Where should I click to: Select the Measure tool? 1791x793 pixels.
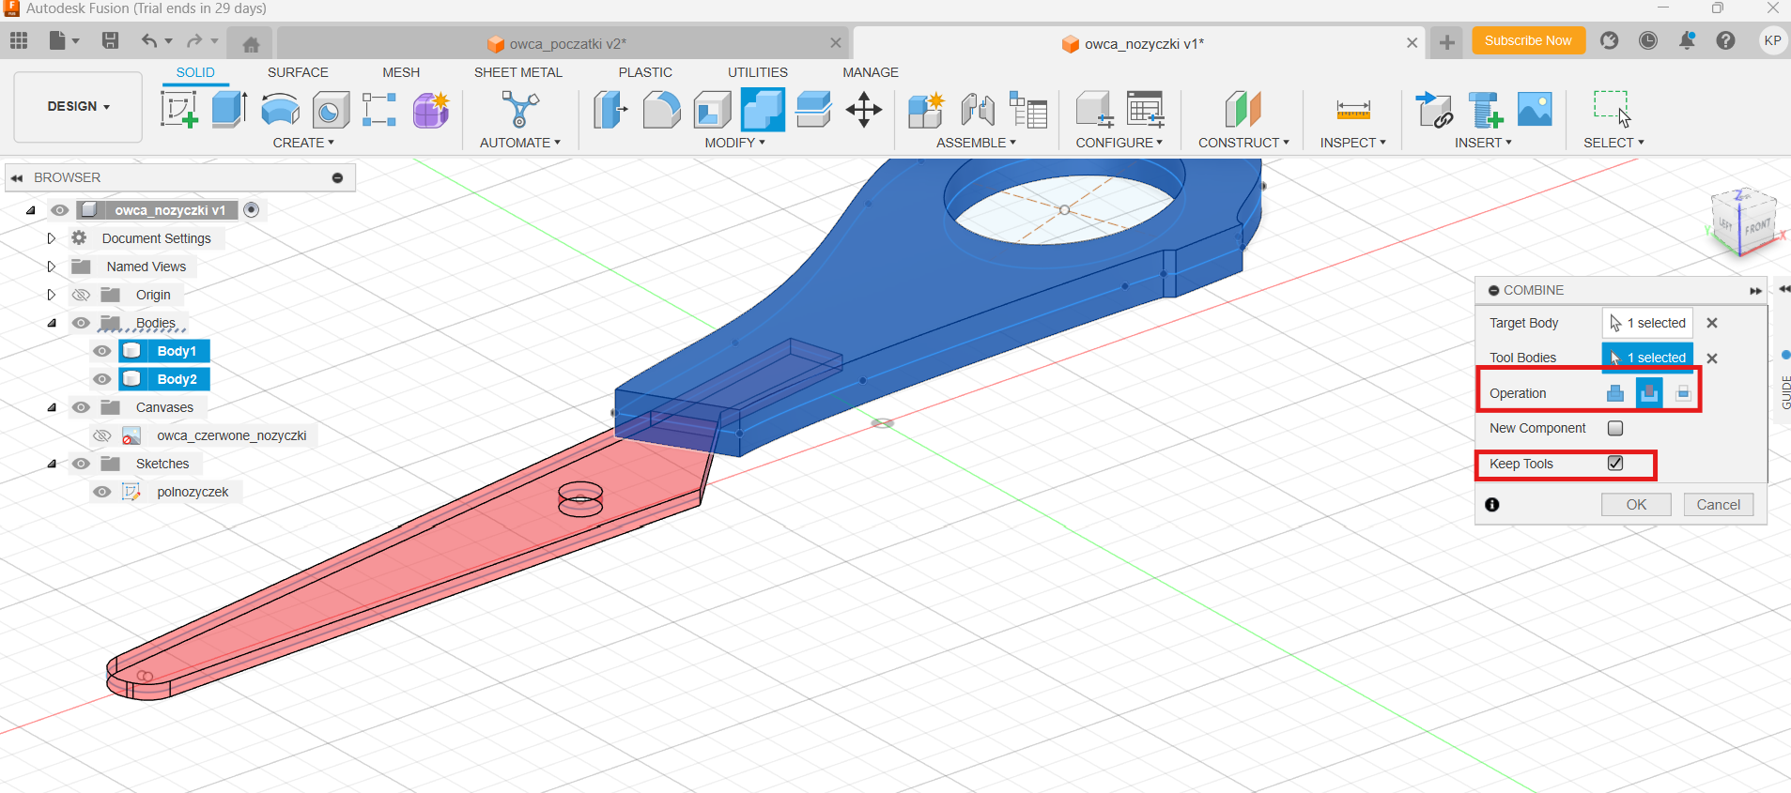(x=1353, y=110)
